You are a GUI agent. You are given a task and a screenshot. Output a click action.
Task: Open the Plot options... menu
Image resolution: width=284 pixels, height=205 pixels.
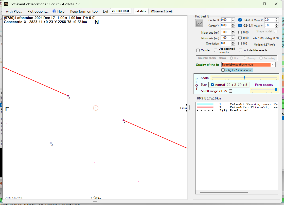[x=38, y=11]
